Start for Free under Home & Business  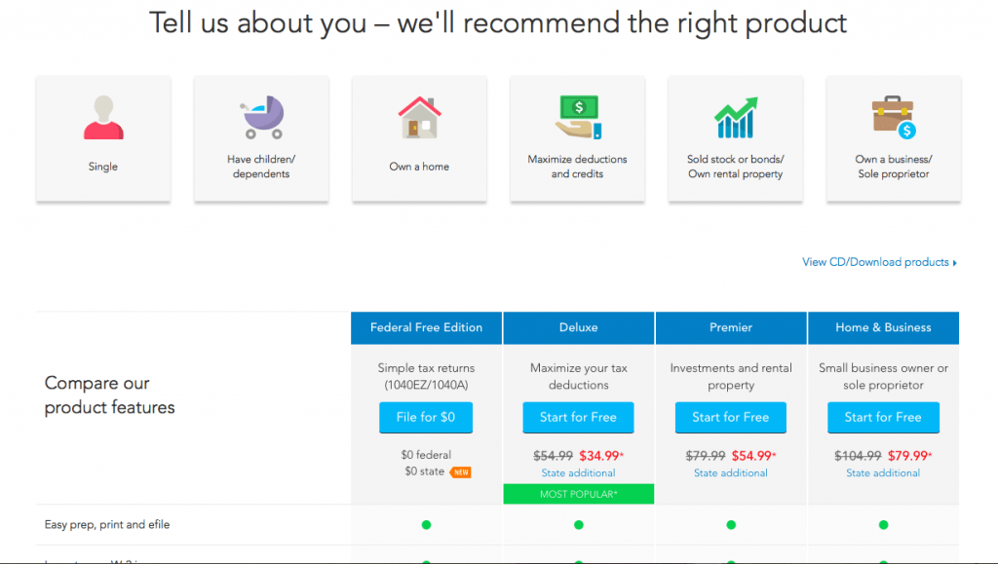click(x=883, y=417)
